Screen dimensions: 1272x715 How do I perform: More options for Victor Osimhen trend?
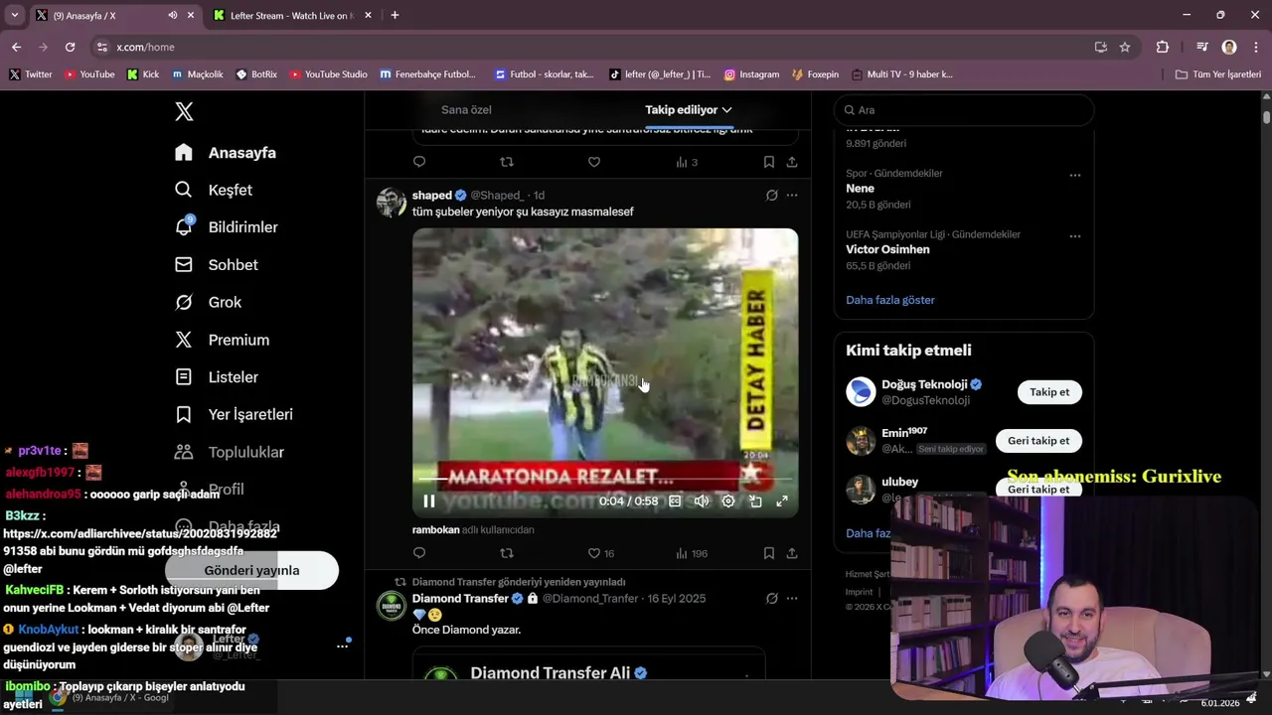pyautogui.click(x=1074, y=236)
